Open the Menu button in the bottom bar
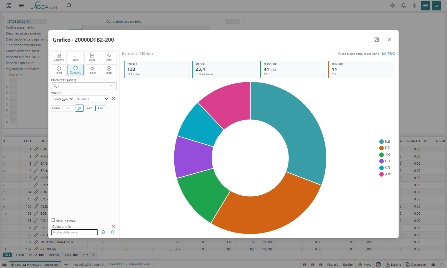 click(365, 264)
